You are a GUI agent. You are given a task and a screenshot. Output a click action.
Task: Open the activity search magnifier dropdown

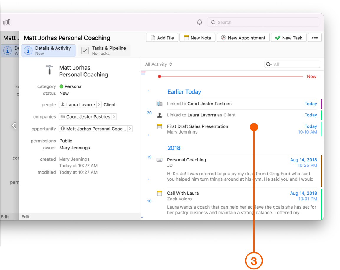coord(269,64)
